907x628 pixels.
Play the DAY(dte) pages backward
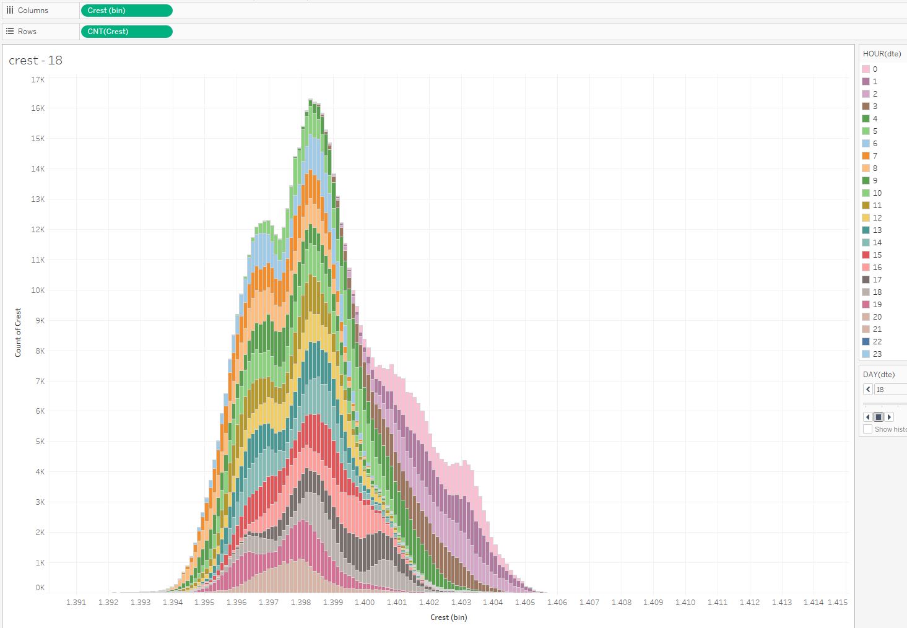click(867, 417)
